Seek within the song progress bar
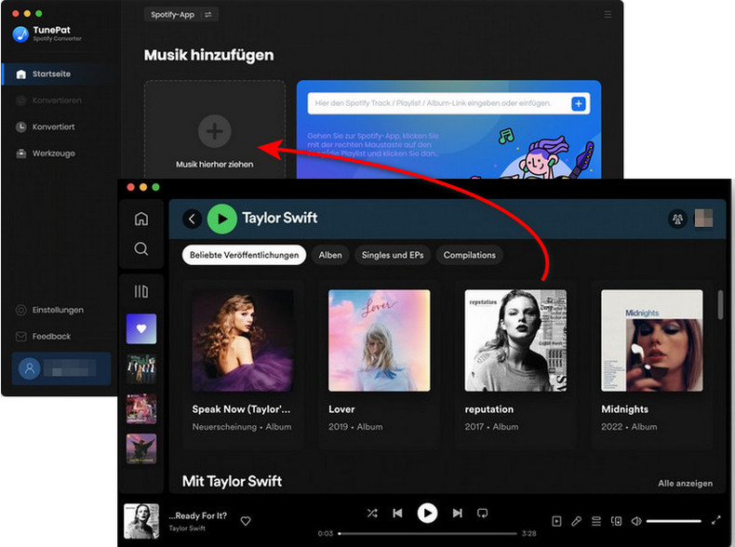Image resolution: width=735 pixels, height=547 pixels. click(x=427, y=533)
